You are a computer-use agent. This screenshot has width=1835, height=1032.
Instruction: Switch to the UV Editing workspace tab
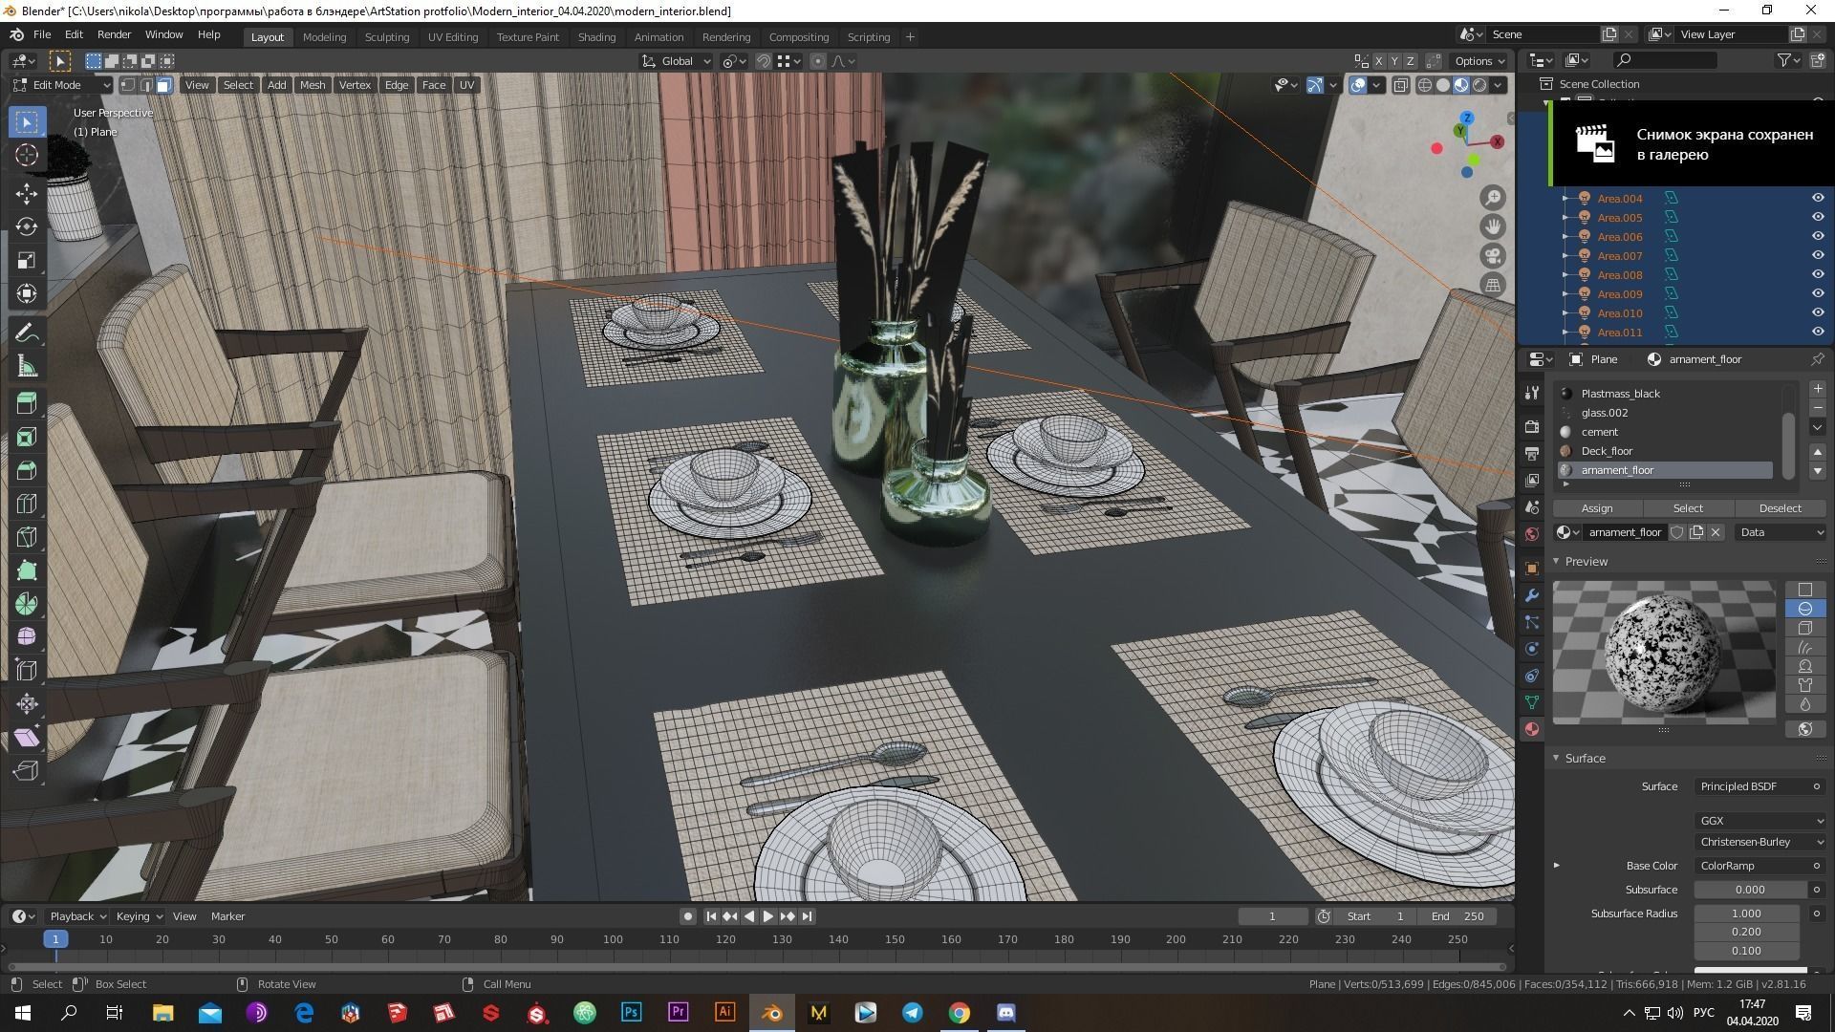452,37
